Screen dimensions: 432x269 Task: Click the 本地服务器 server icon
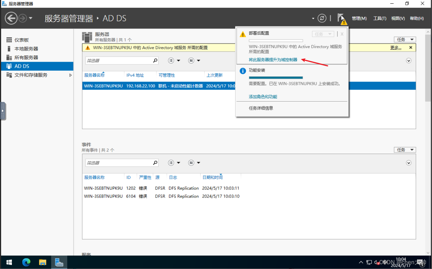tap(9, 49)
